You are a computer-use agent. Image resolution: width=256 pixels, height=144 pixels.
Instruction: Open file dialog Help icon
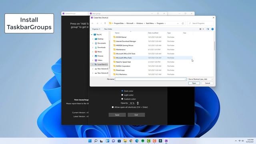click(x=212, y=29)
